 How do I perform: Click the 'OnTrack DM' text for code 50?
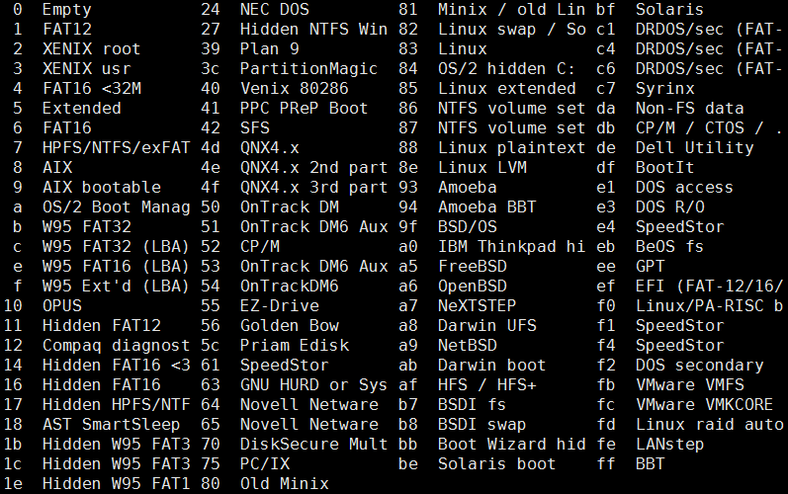(289, 207)
